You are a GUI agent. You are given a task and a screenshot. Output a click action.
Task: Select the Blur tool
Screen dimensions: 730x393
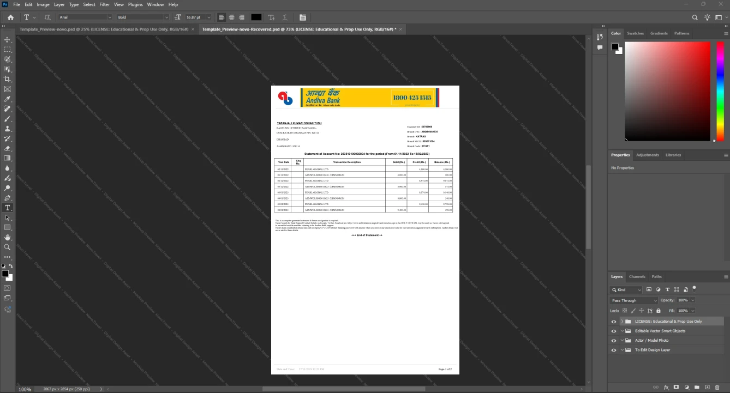click(7, 168)
